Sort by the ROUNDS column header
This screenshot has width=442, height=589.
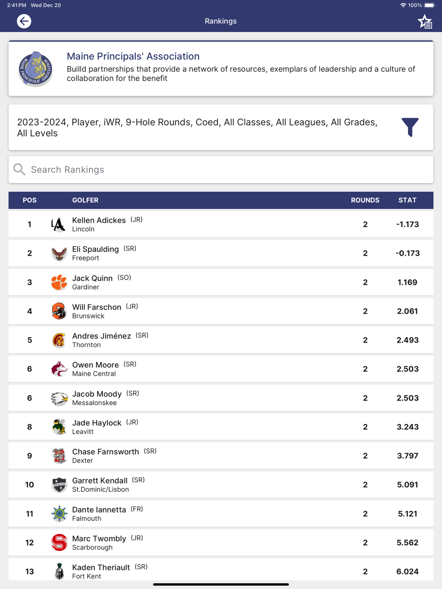click(365, 200)
